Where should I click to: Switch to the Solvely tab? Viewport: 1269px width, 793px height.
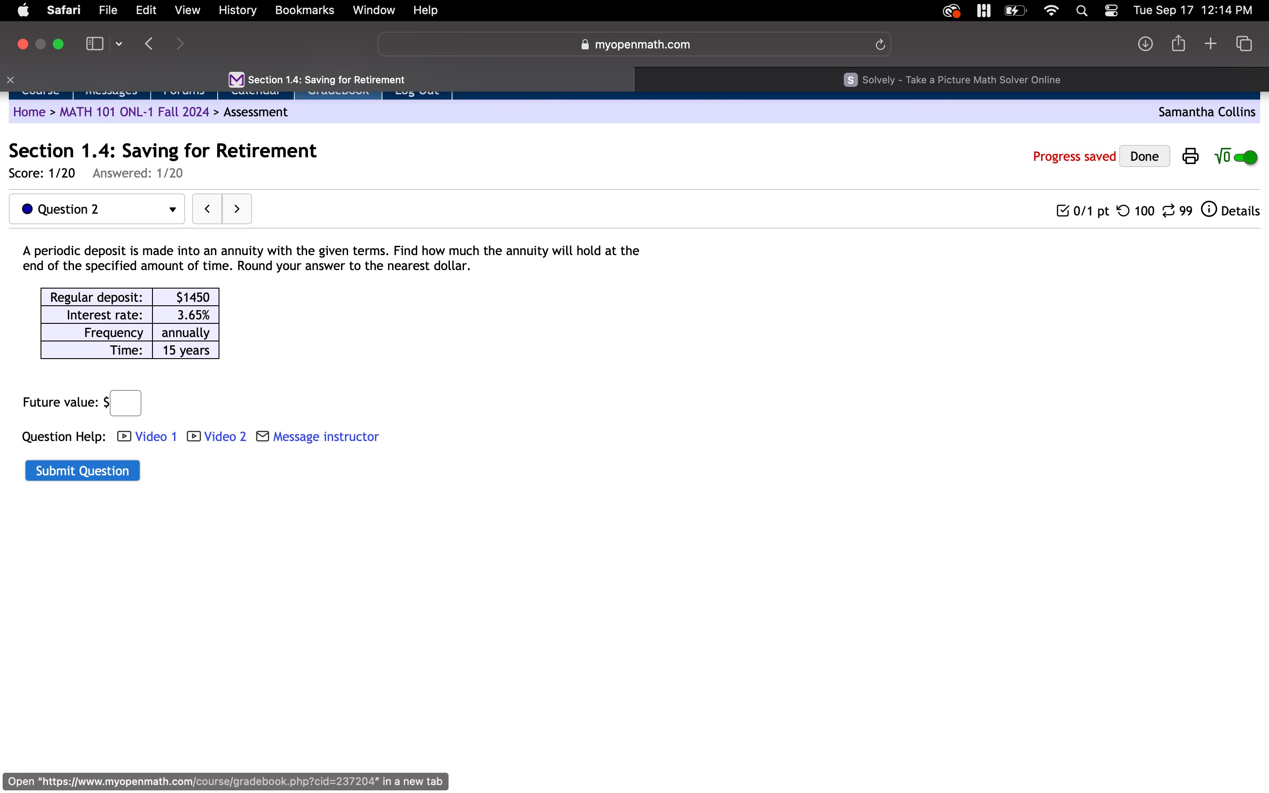click(951, 80)
